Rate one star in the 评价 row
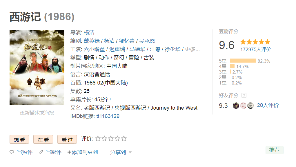Screen dimensions: 296x167 (98, 139)
